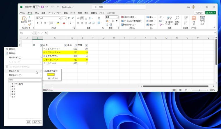Screen dimensions: 221x129
Task: Select 降順 sort descending entry
Action: point(23,53)
